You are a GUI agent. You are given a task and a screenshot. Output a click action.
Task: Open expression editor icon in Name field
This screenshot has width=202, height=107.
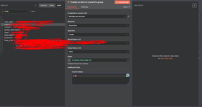[x=128, y=61]
